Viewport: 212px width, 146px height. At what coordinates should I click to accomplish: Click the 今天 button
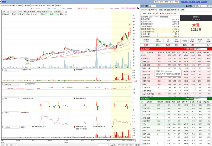click(x=210, y=6)
